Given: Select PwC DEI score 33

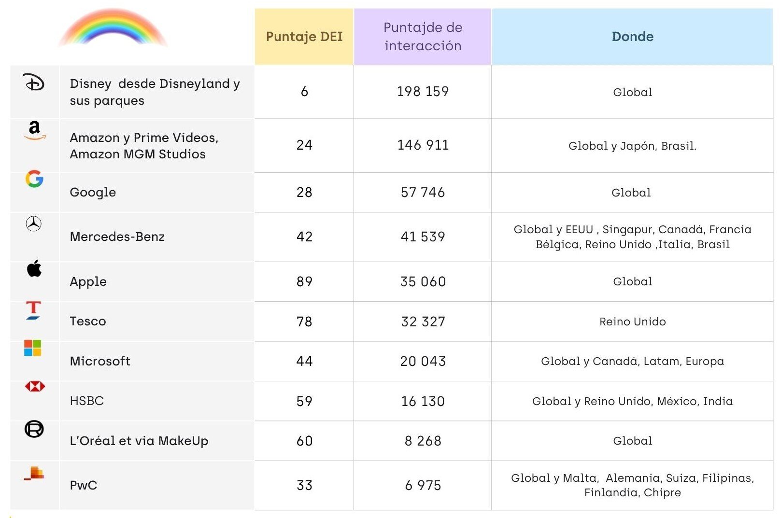Looking at the screenshot, I should coord(304,485).
